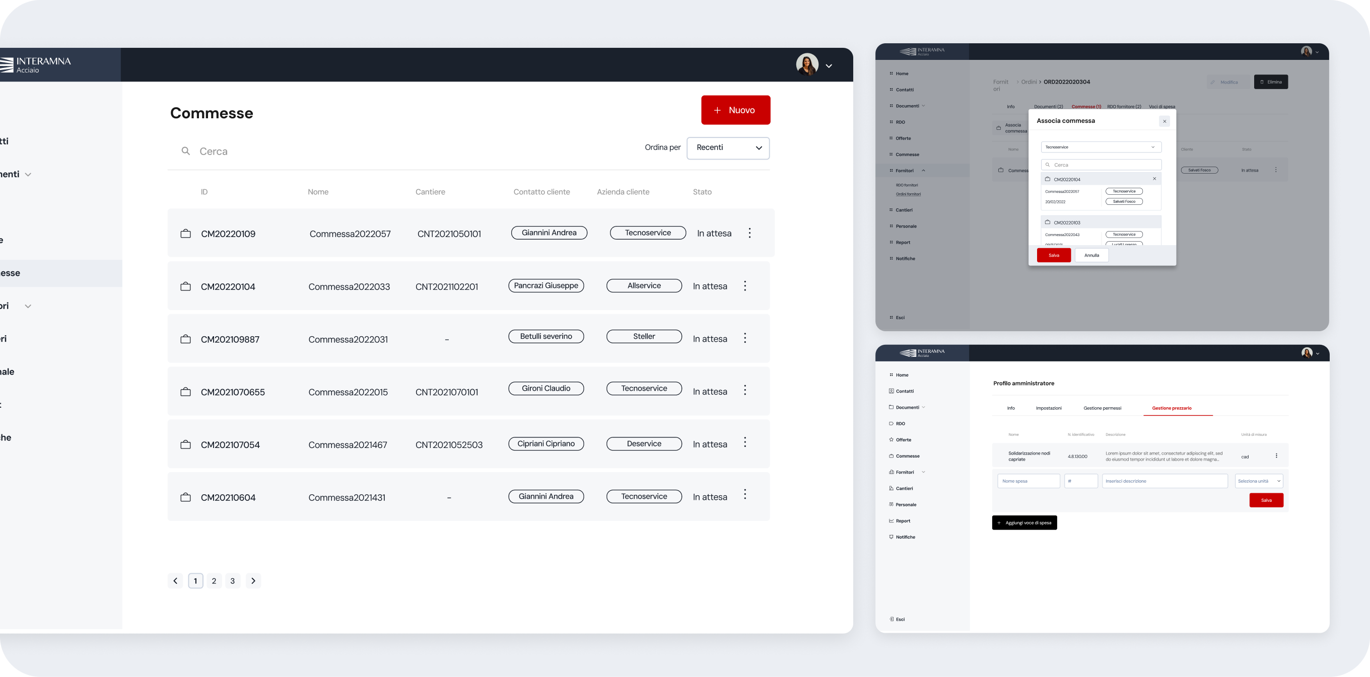1370x677 pixels.
Task: Remove selected CM20220104 in Associa commessa dialog
Action: 1154,179
